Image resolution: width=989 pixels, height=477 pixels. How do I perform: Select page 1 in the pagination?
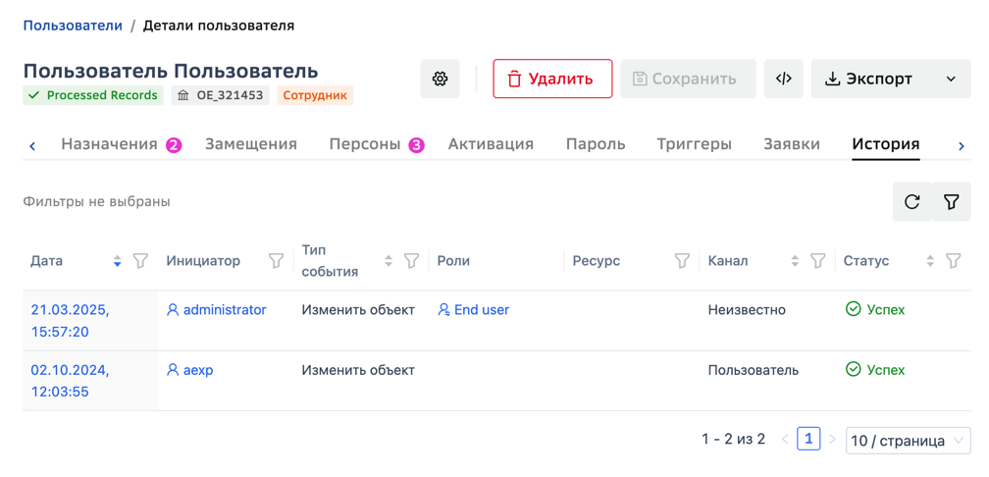pyautogui.click(x=808, y=439)
